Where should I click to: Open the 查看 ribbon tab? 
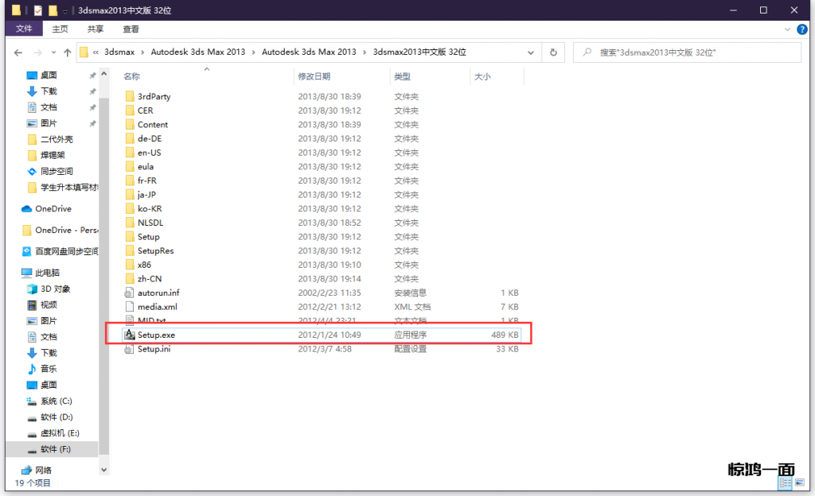[x=131, y=29]
